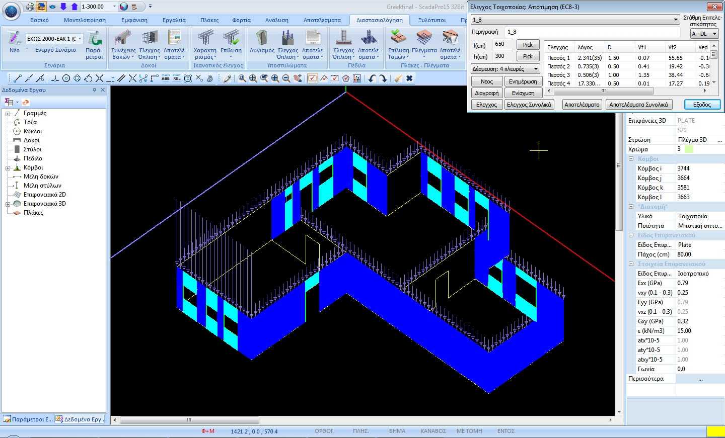Viewport: 725px width, 438px height.
Task: Select the line drawing tool in toolbar
Action: (17, 78)
